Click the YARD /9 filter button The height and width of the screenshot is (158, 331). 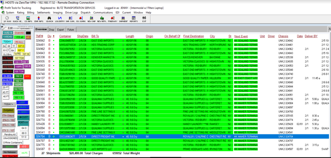[x=8, y=33]
